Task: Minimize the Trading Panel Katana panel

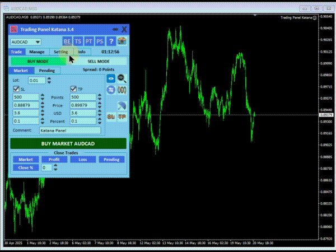Action: pos(115,29)
